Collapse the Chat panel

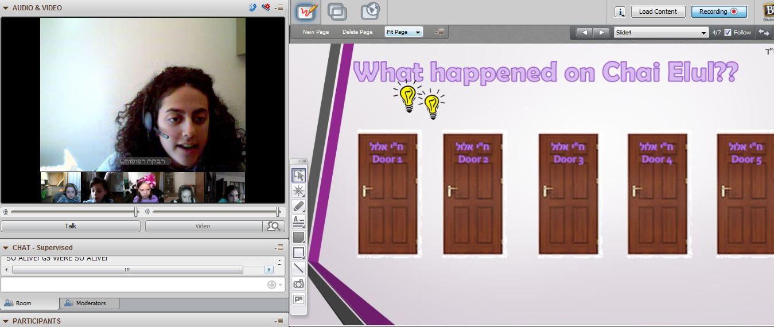[6, 248]
